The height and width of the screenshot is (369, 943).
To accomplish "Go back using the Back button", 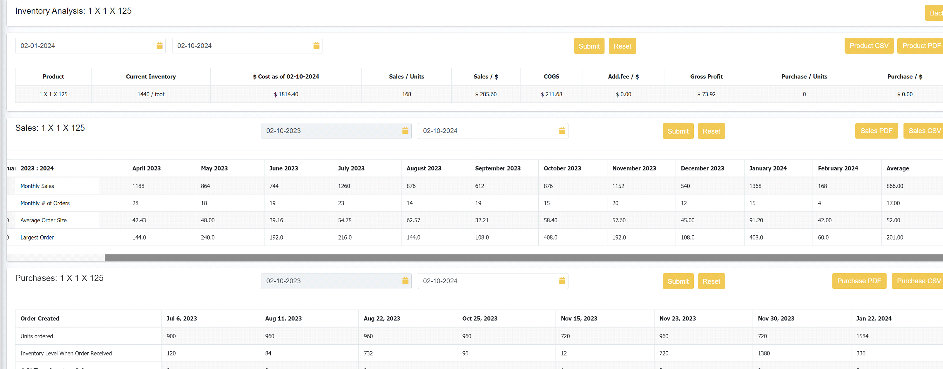I will point(934,13).
